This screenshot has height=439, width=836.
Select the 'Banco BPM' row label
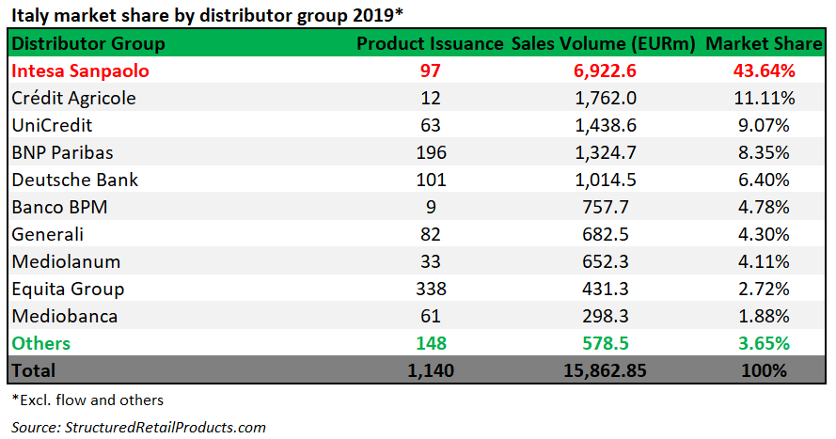click(x=60, y=207)
